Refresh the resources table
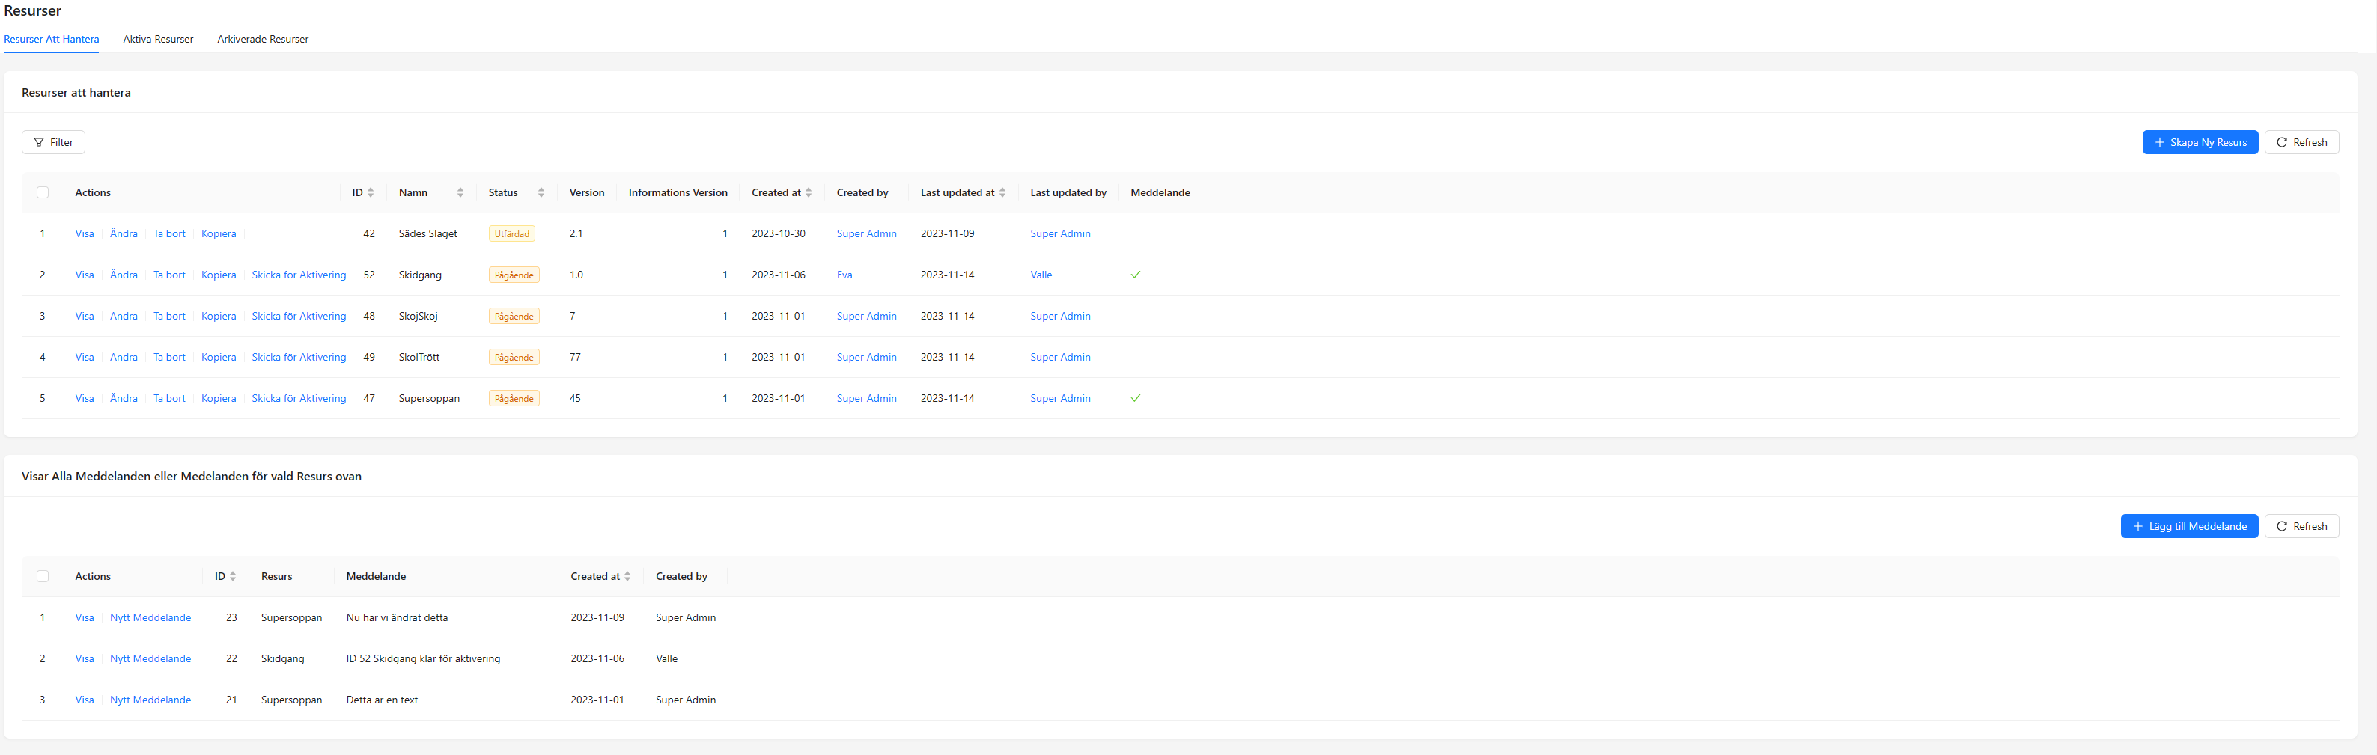Image resolution: width=2377 pixels, height=755 pixels. click(x=2301, y=142)
